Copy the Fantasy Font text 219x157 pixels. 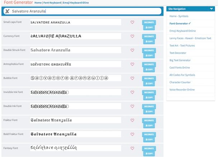pos(149,153)
